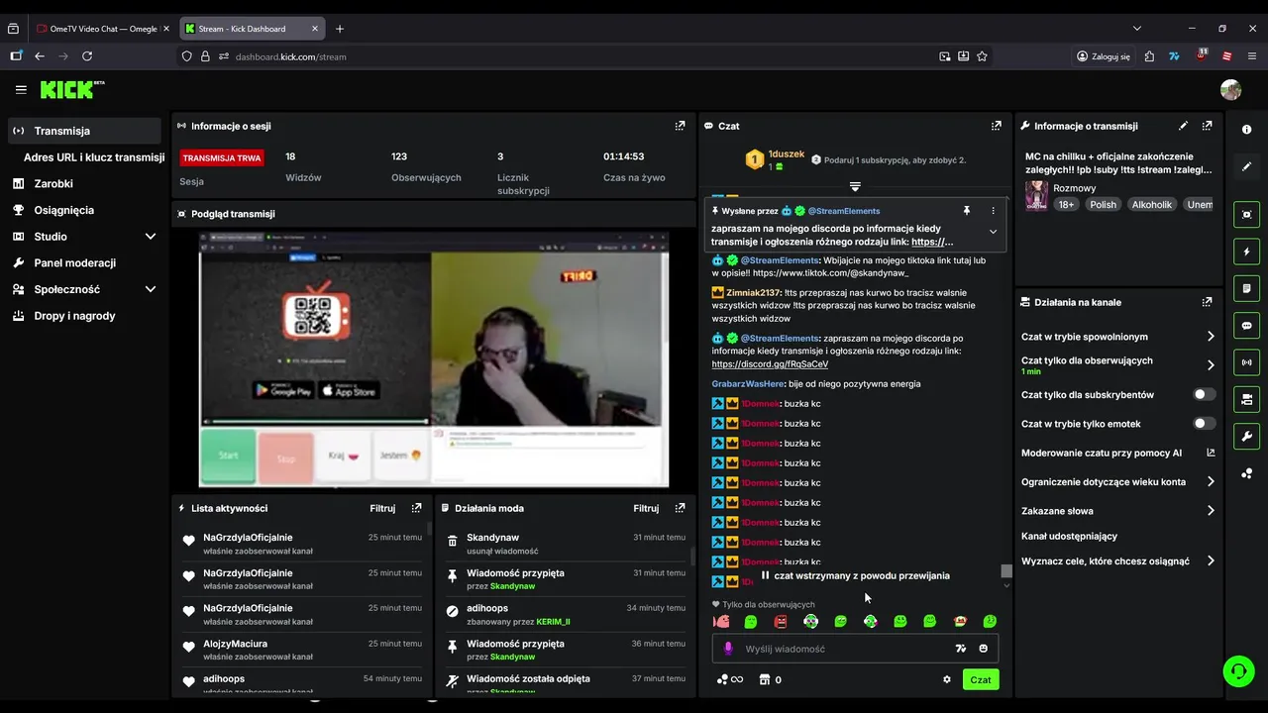Screen dimensions: 1268x713
Task: Open the 7TV emote picker in chat input
Action: [x=960, y=649]
